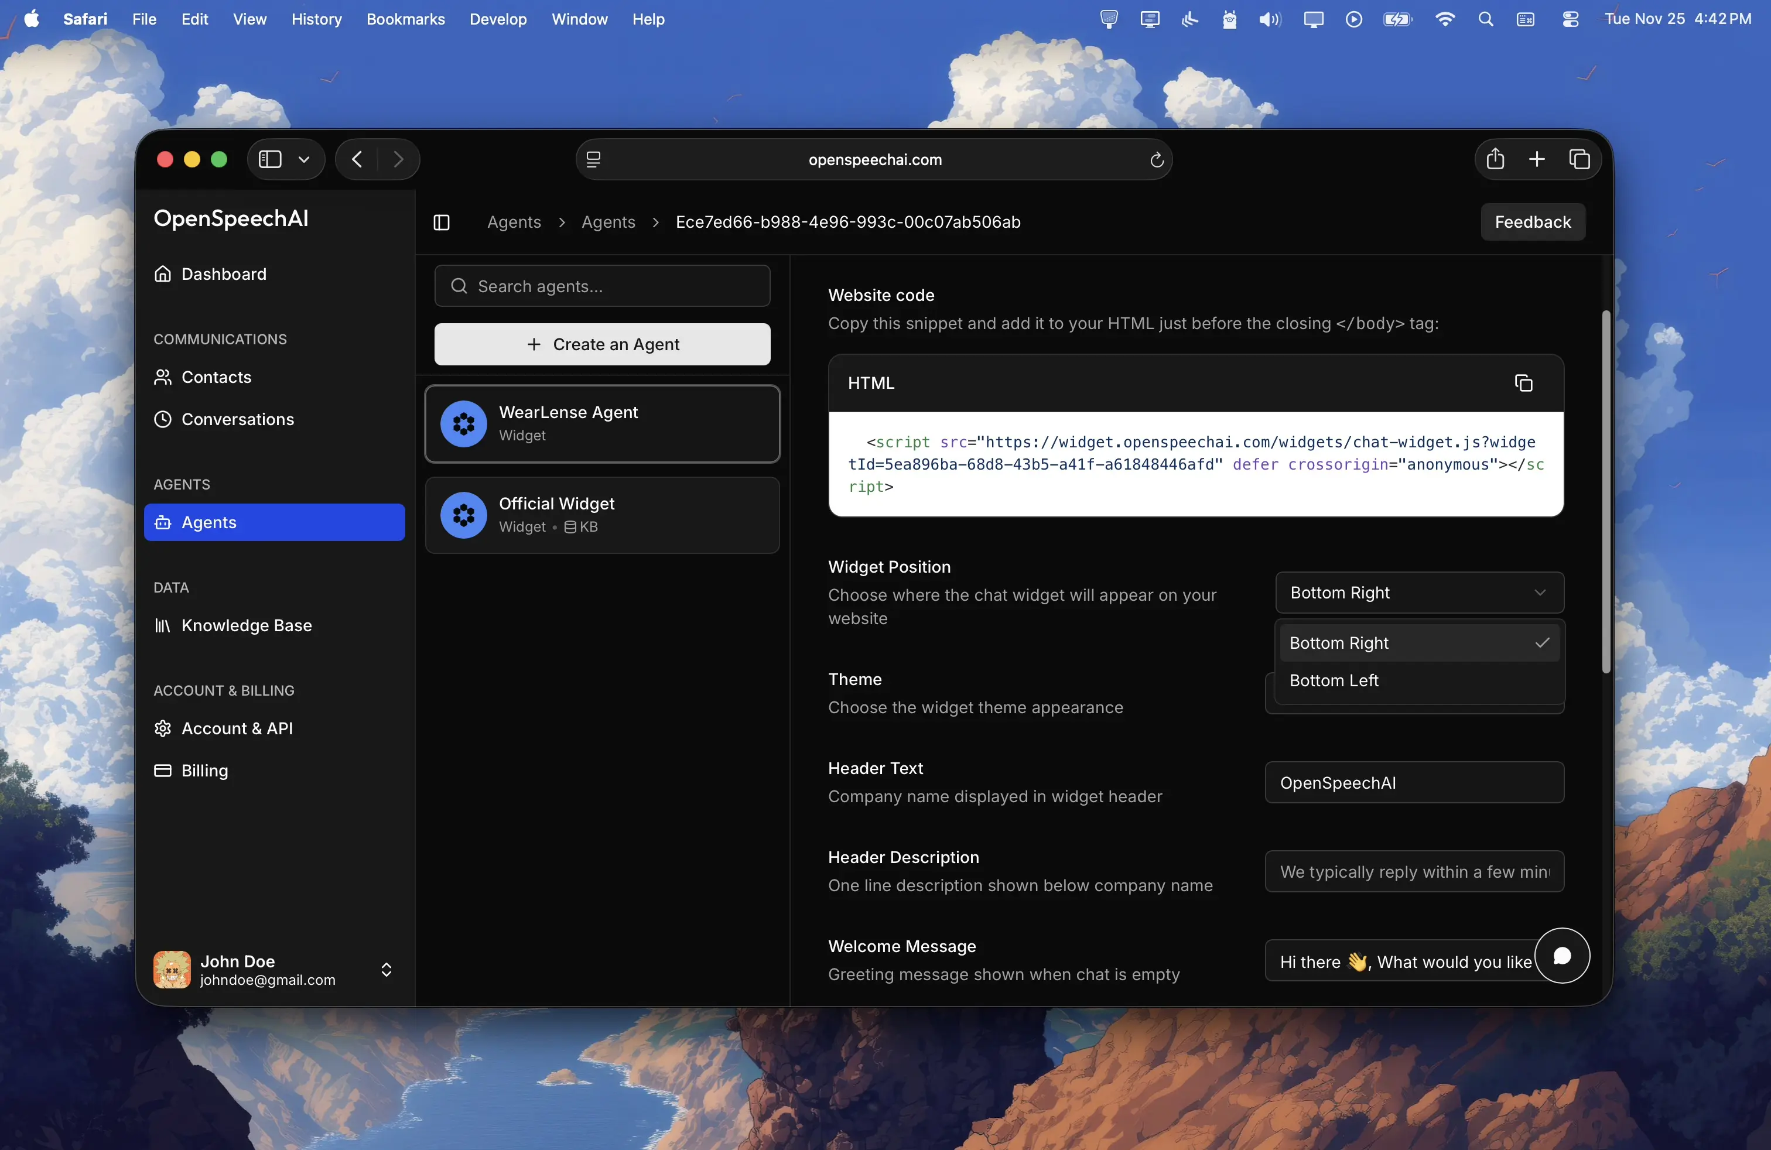Show Safari sidebar
The width and height of the screenshot is (1771, 1150).
pos(270,159)
